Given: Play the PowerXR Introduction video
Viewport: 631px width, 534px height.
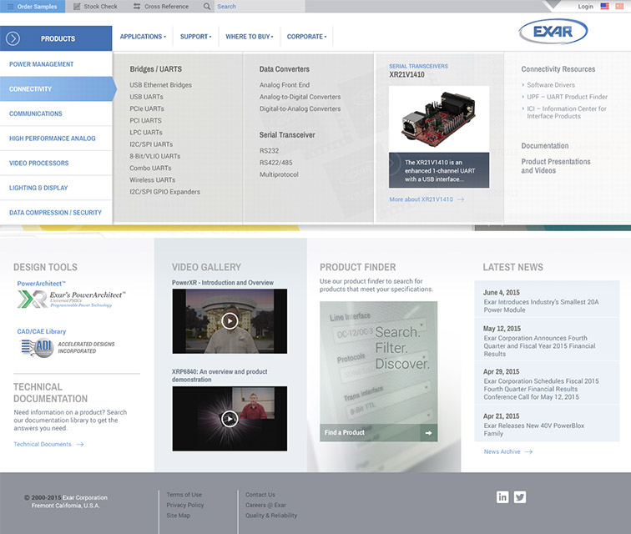Looking at the screenshot, I should (x=230, y=321).
